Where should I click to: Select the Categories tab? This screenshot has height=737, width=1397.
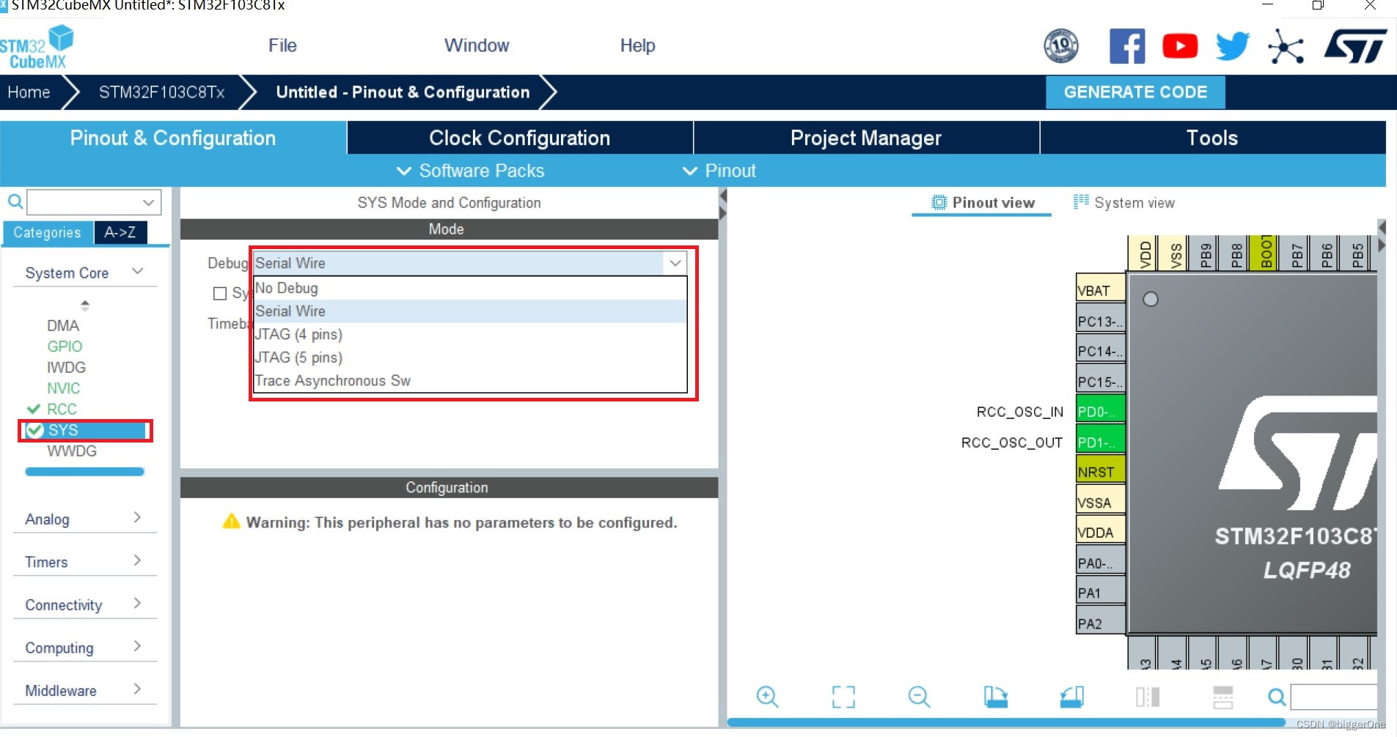tap(48, 232)
